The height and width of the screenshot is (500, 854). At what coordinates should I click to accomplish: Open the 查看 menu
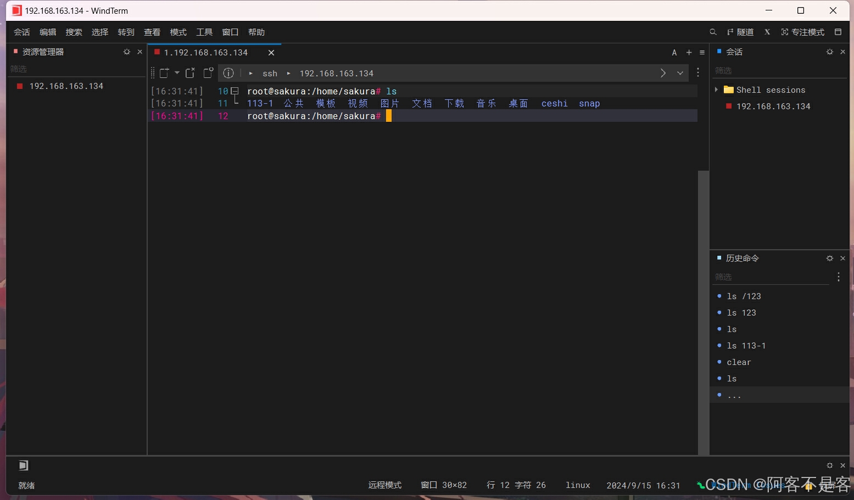pos(152,32)
